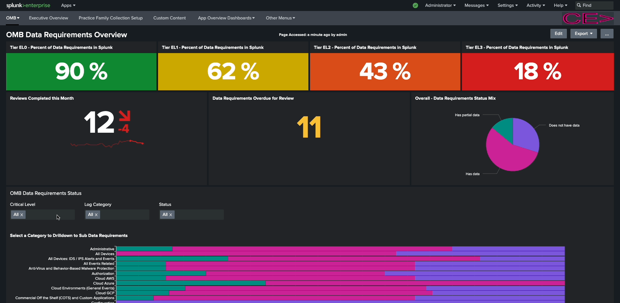
Task: Click the purple Does not have data pie slice
Action: [x=525, y=134]
